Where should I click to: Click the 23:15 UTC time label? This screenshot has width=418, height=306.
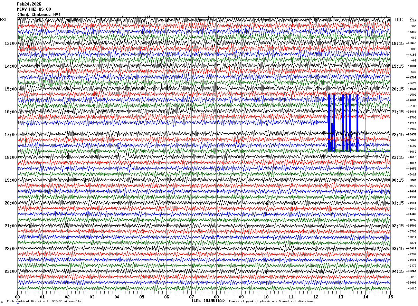click(398, 157)
